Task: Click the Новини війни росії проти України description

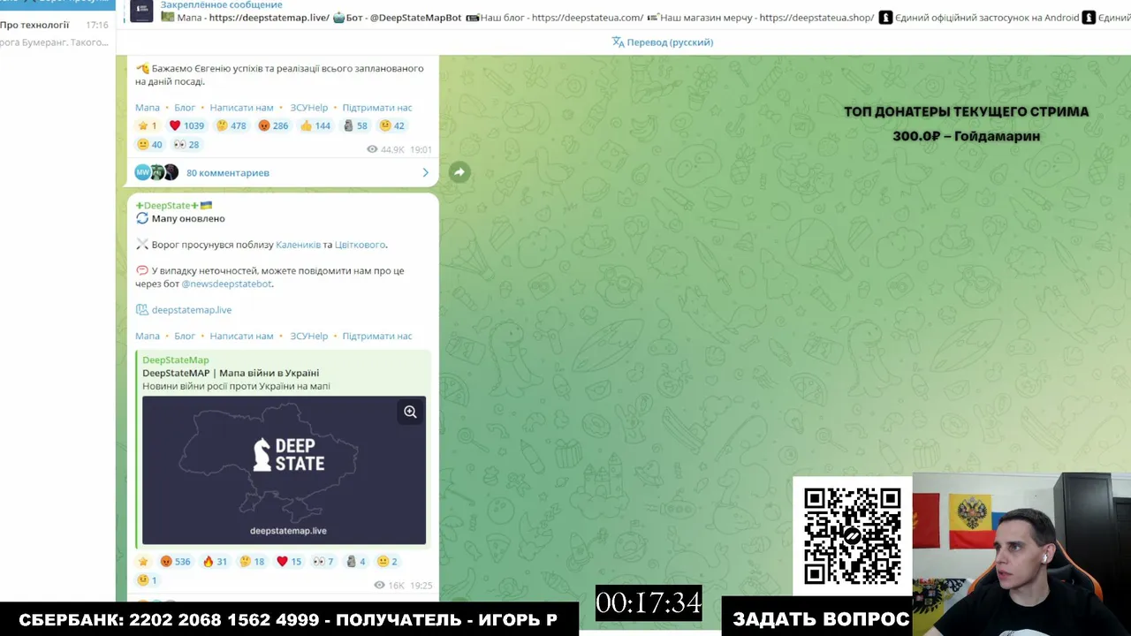Action: [x=236, y=387]
